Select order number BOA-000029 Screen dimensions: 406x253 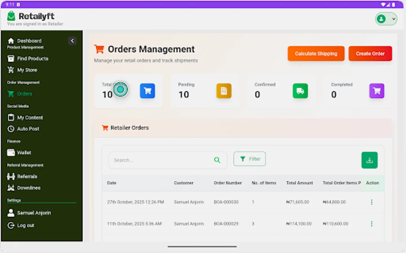[226, 224]
